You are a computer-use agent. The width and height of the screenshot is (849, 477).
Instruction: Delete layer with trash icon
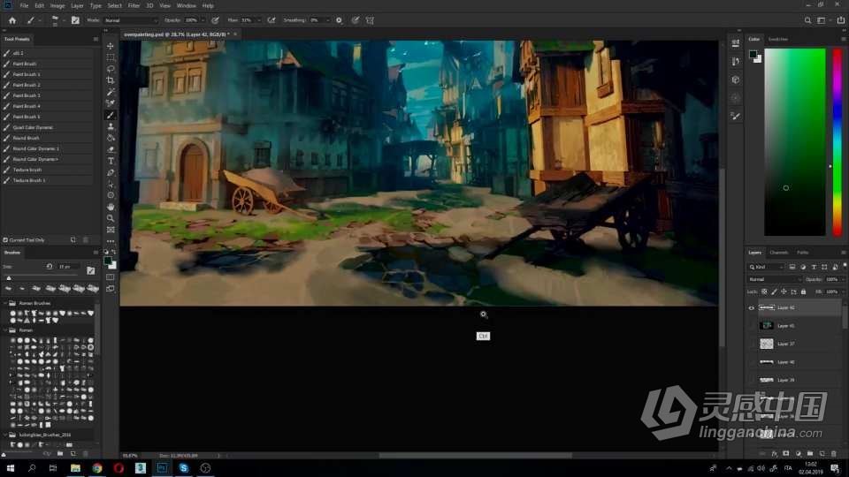(x=834, y=454)
